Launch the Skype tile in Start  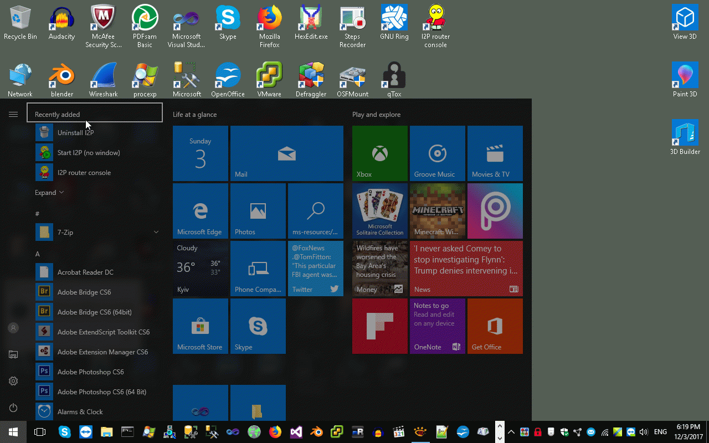(258, 326)
